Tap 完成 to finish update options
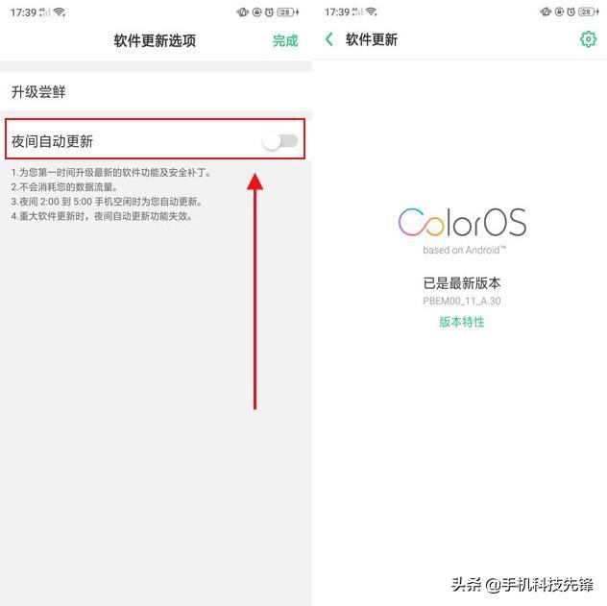This screenshot has width=607, height=606. pos(285,40)
